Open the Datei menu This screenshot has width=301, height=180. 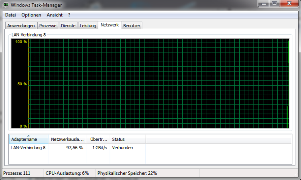click(x=10, y=15)
